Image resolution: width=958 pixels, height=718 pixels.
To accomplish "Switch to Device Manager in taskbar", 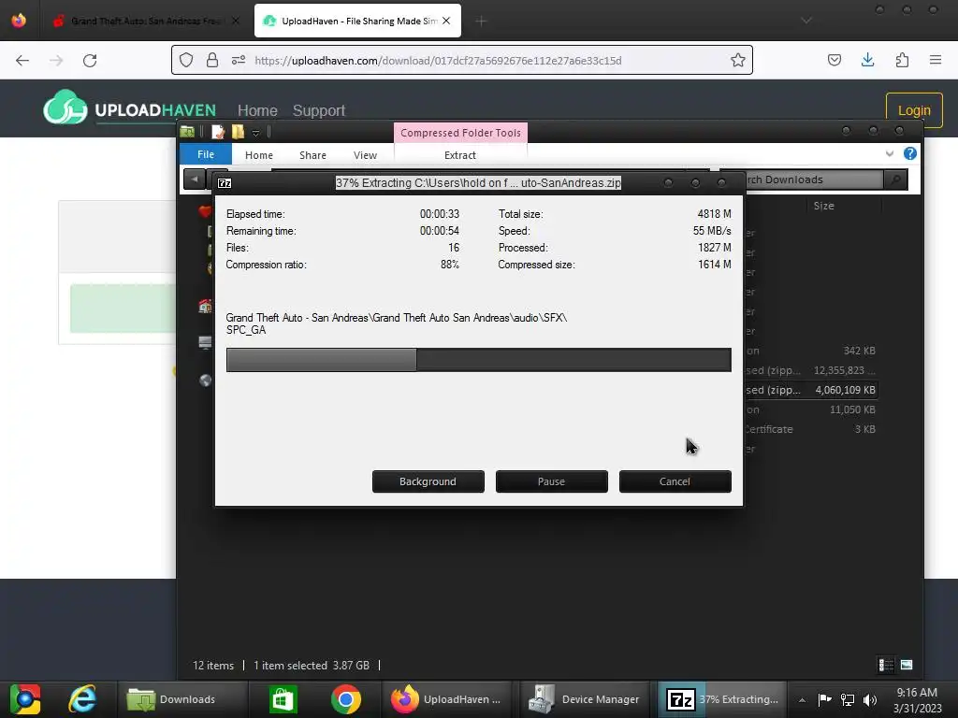I will [x=584, y=699].
